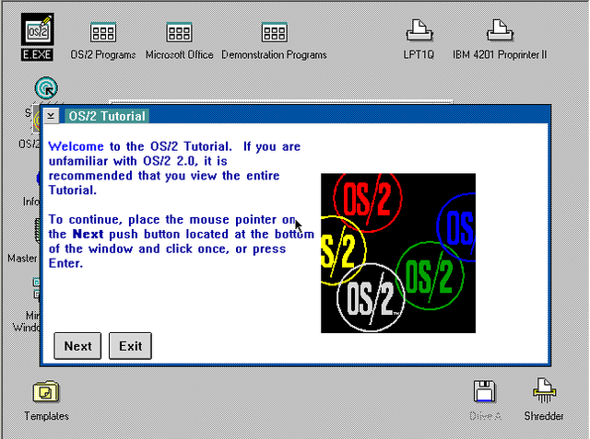Click the OS/2 logos picture in tutorial
Image resolution: width=590 pixels, height=439 pixels.
pos(398,253)
